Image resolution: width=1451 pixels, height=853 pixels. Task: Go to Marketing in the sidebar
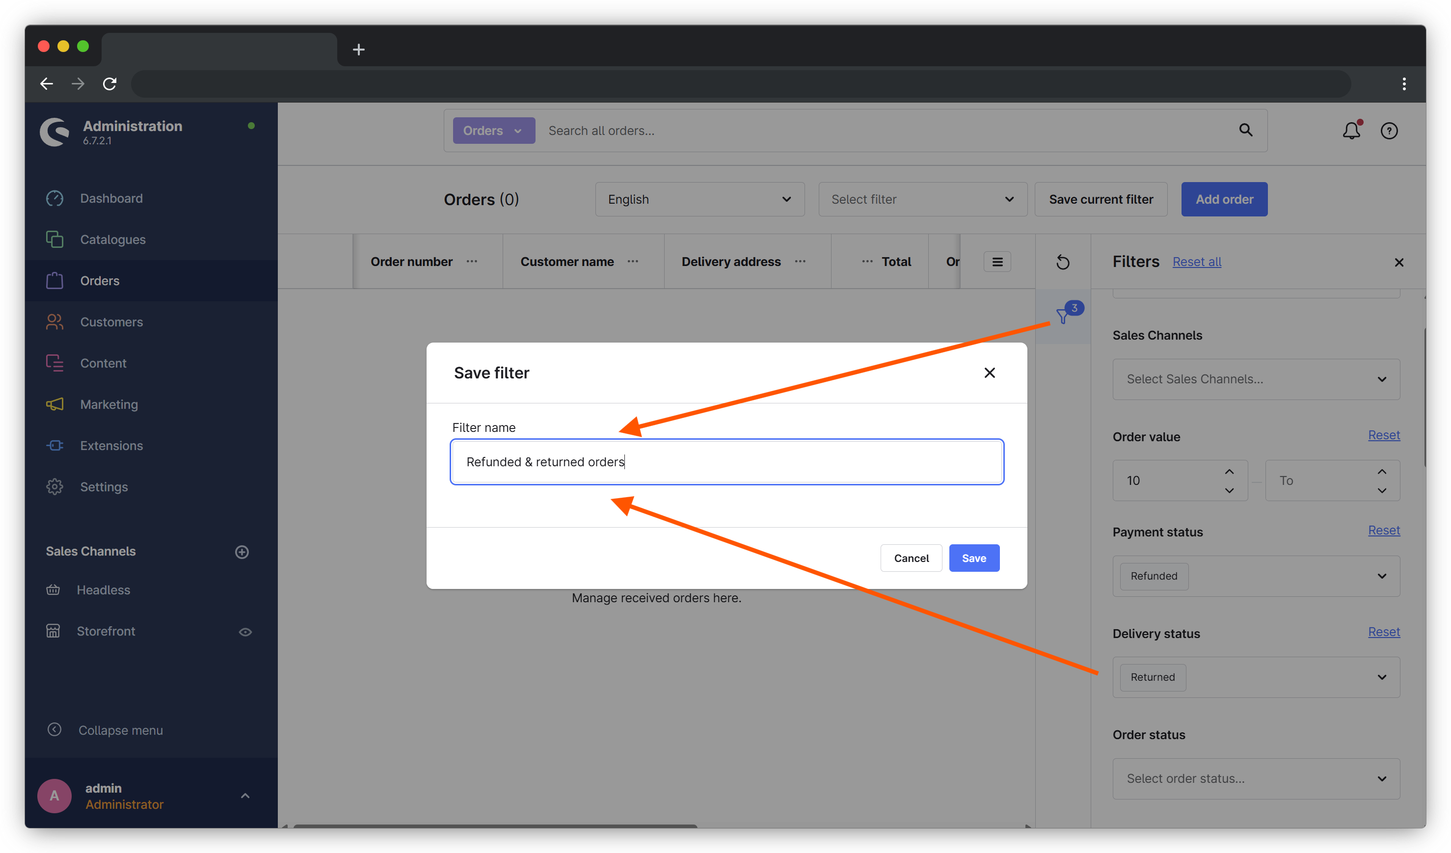tap(109, 404)
